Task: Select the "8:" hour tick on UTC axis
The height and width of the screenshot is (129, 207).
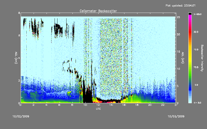Action: point(73,105)
